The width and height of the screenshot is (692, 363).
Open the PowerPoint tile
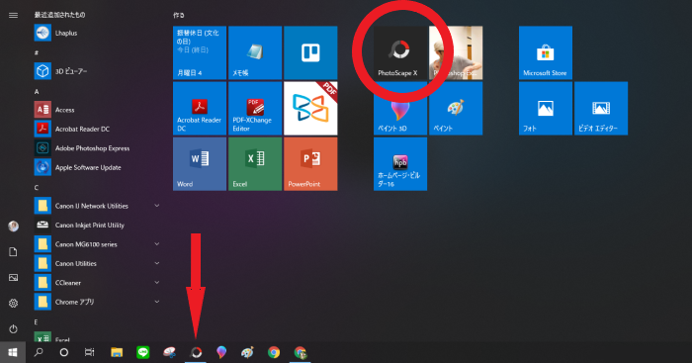(310, 164)
